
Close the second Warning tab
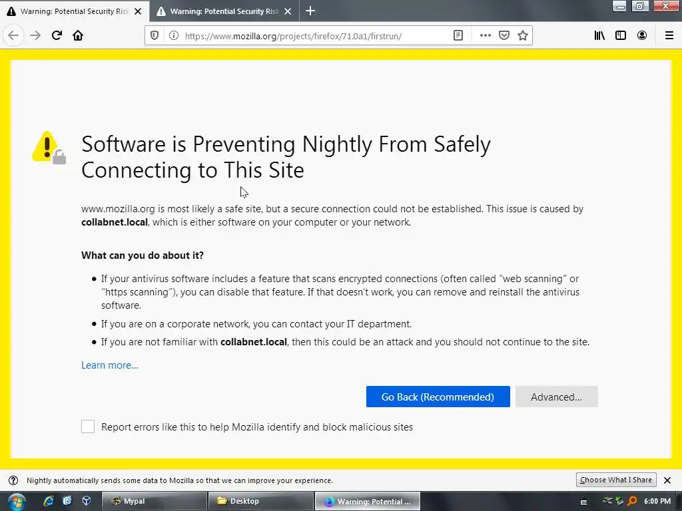(288, 11)
